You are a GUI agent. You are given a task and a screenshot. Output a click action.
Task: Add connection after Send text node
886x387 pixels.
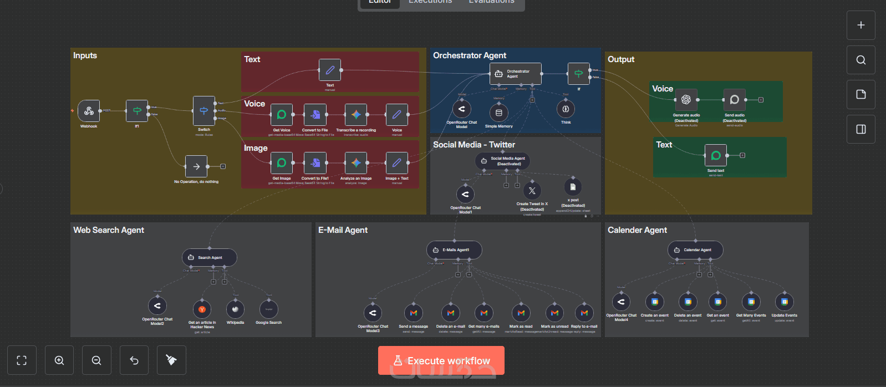coord(742,155)
